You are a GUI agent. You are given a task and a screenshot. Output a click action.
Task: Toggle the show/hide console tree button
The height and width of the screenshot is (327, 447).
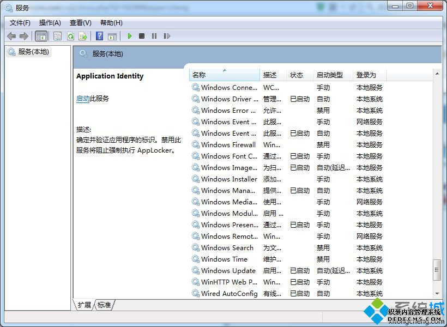pyautogui.click(x=41, y=36)
